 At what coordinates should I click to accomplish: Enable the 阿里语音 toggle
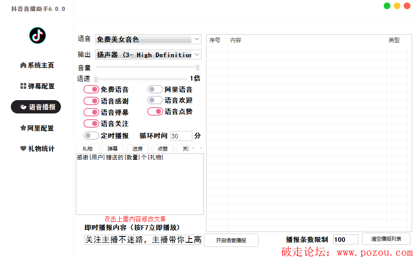155,89
